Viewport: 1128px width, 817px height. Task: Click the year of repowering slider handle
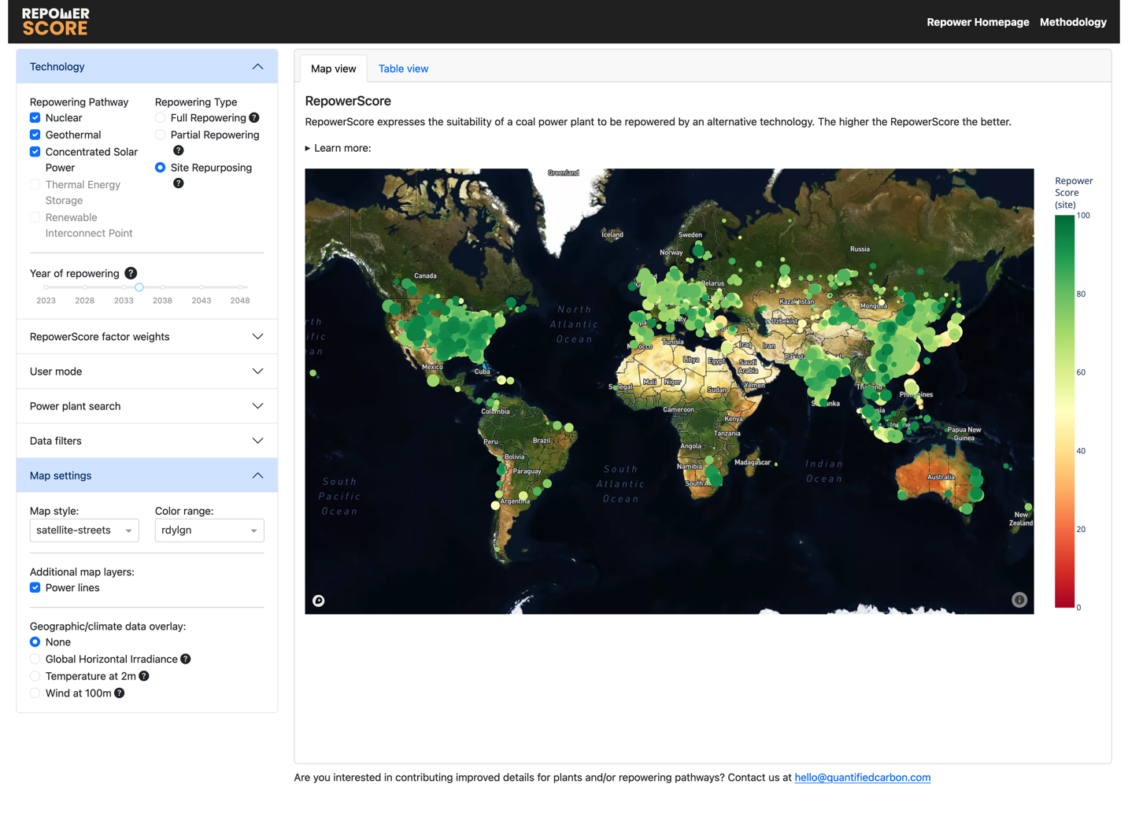pos(139,287)
